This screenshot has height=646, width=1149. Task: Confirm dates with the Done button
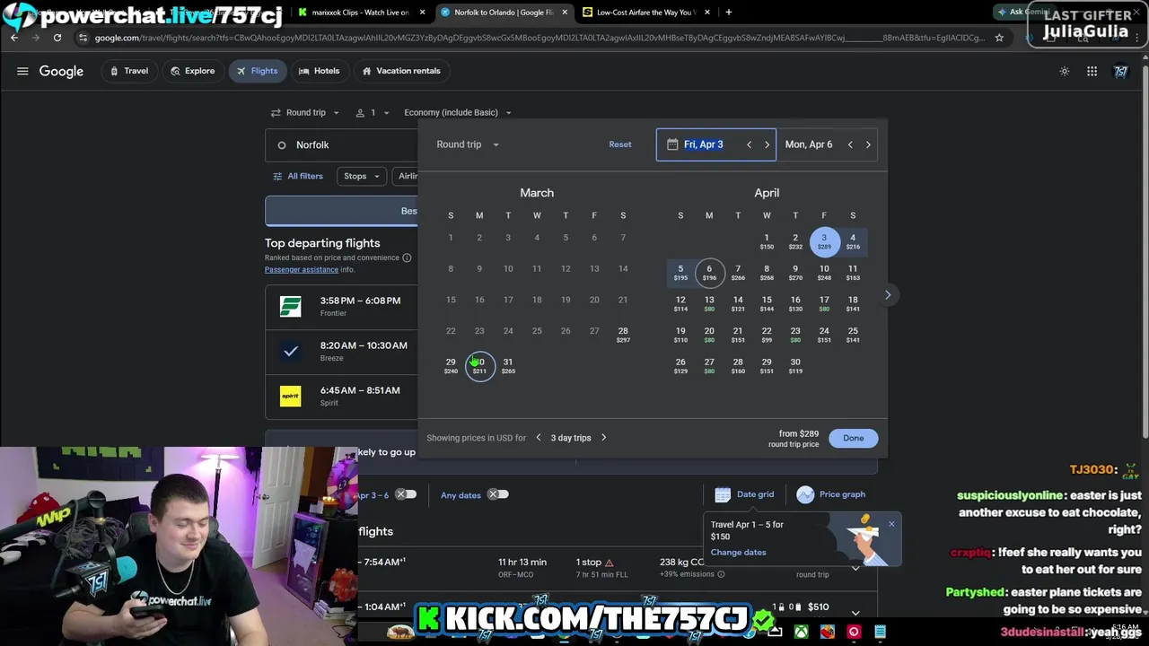point(853,438)
